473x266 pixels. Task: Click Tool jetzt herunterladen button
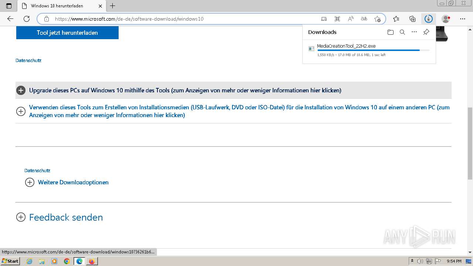[67, 33]
